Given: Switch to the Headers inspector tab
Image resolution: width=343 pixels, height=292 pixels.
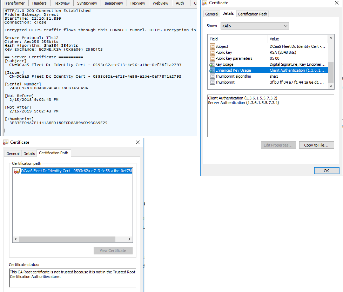Looking at the screenshot, I should pos(39,3).
